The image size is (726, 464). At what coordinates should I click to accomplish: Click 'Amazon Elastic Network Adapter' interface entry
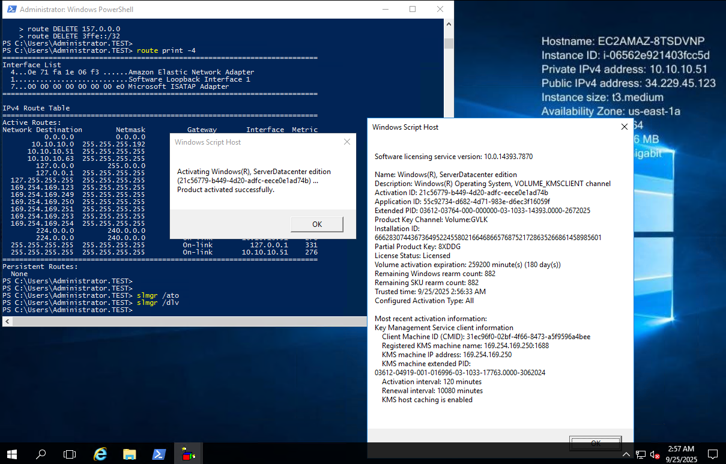(191, 72)
